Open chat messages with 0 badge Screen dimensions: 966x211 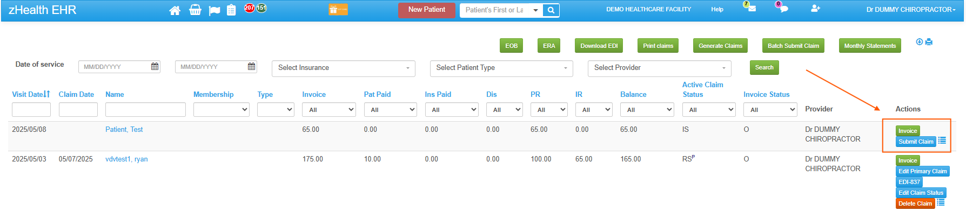(x=782, y=8)
